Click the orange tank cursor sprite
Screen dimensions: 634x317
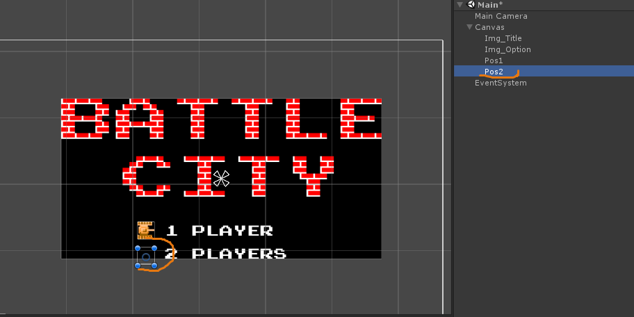tap(146, 230)
